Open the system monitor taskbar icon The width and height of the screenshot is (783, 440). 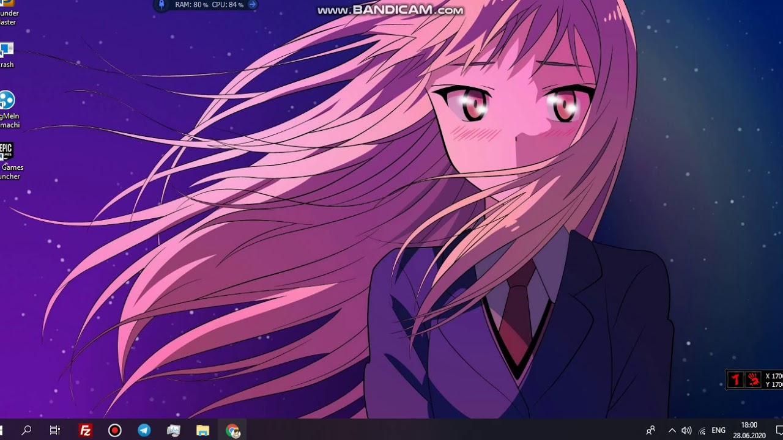(173, 430)
